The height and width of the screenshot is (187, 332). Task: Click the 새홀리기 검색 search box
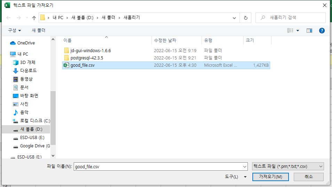click(291, 18)
